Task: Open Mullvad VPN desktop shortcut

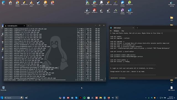Action: tap(24, 3)
